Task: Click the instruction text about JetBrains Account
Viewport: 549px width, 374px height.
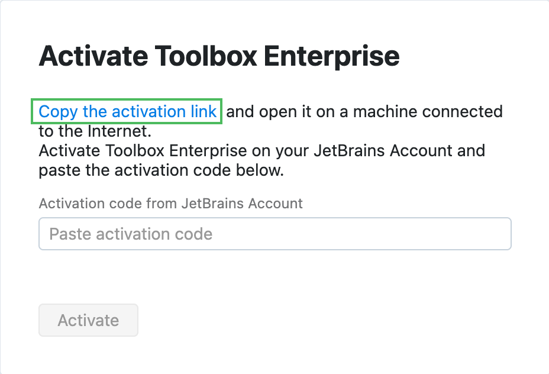Action: [261, 160]
